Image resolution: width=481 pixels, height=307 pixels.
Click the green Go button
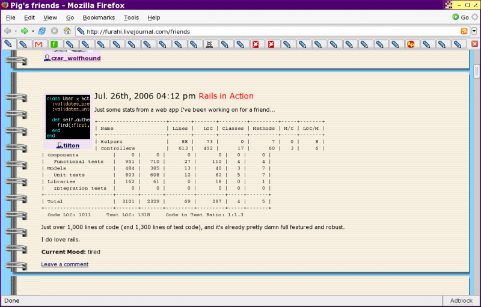[460, 17]
